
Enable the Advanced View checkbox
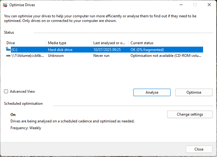(x=6, y=91)
